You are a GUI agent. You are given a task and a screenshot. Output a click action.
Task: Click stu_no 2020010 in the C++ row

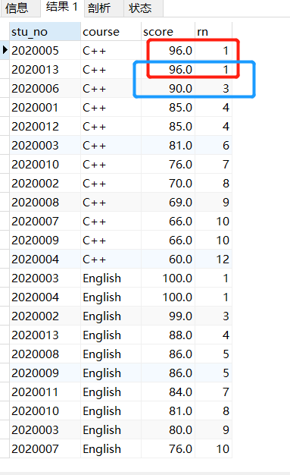click(45, 165)
